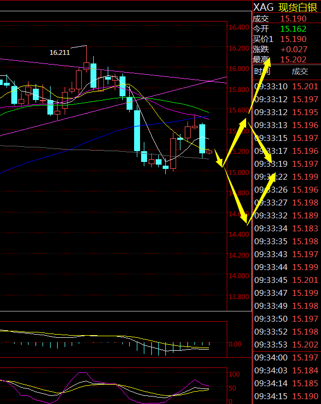Viewport: 321px width, 404px height.
Task: Click the XAG 现货白银 title
Action: pyautogui.click(x=285, y=7)
